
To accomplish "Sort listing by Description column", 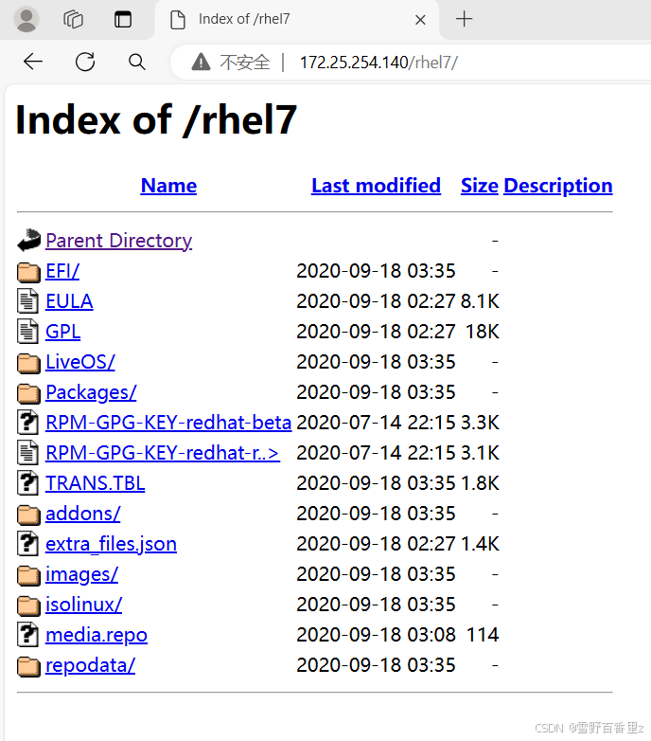I will pos(558,186).
